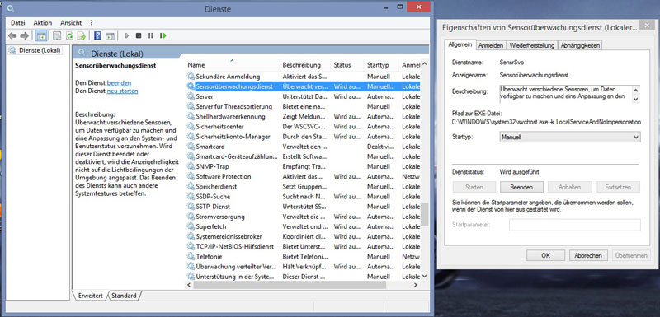Open Help via the blue question mark icon
The height and width of the screenshot is (317, 660).
[97, 35]
